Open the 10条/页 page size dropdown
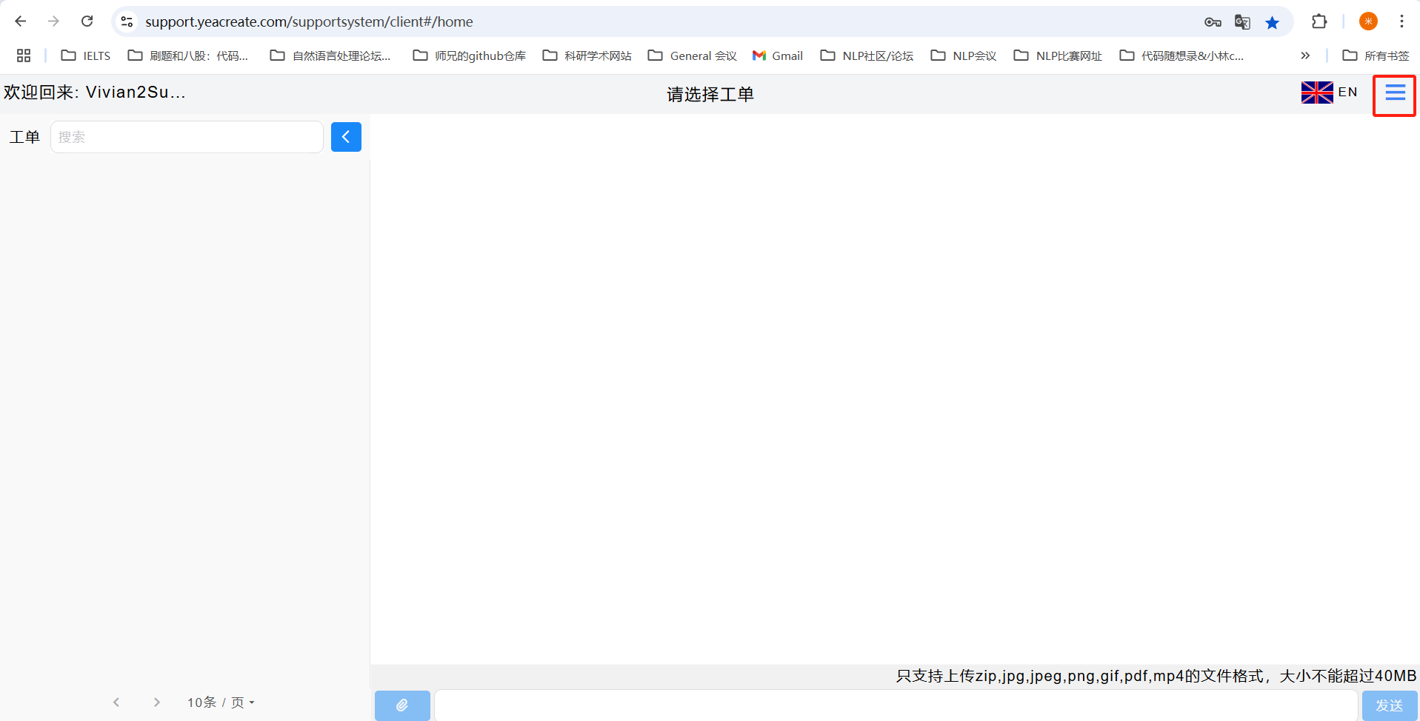Viewport: 1420px width, 721px height. pos(221,702)
